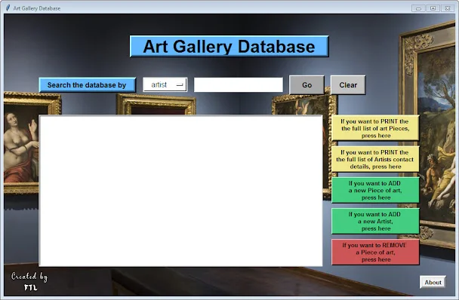Click the feather icon in the title bar

pyautogui.click(x=8, y=8)
